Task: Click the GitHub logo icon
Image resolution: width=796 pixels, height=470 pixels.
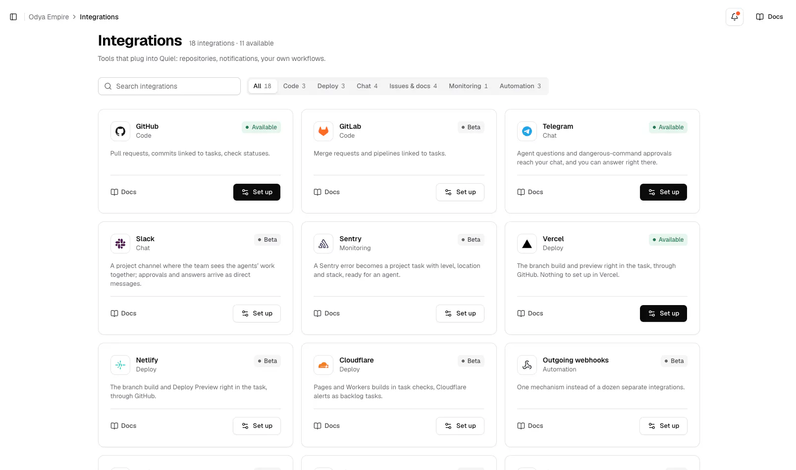Action: click(x=120, y=131)
